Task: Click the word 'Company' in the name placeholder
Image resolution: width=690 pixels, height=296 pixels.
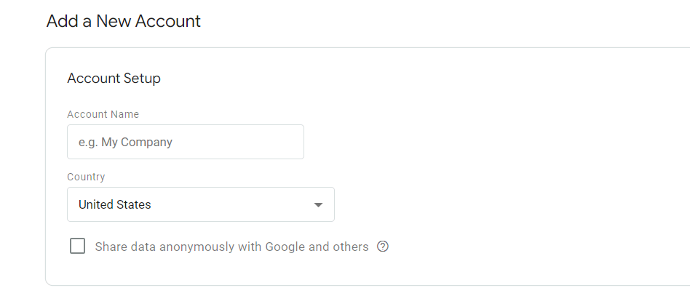Action: pos(147,143)
